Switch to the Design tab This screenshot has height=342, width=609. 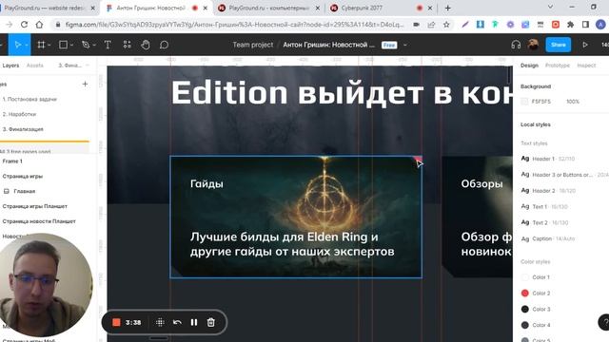(x=529, y=66)
